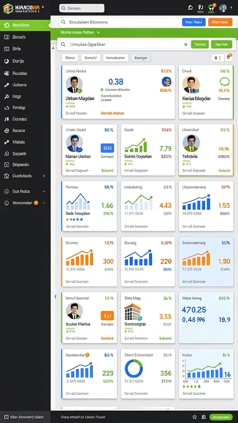Switch to the Siana filter tab
Viewport: 238px width, 423px height.
tap(70, 58)
